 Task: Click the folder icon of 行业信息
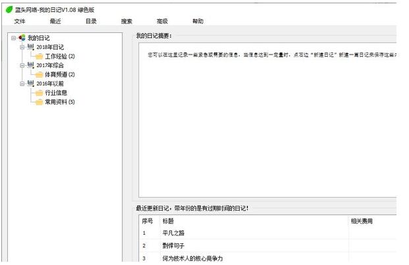pos(39,93)
